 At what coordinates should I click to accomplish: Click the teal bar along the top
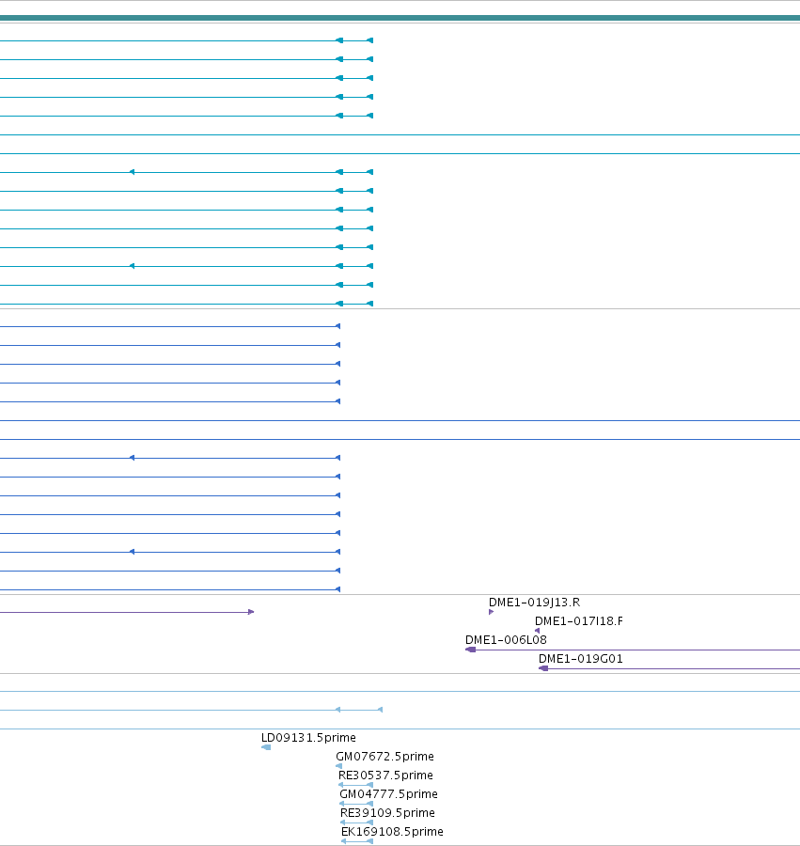[400, 18]
